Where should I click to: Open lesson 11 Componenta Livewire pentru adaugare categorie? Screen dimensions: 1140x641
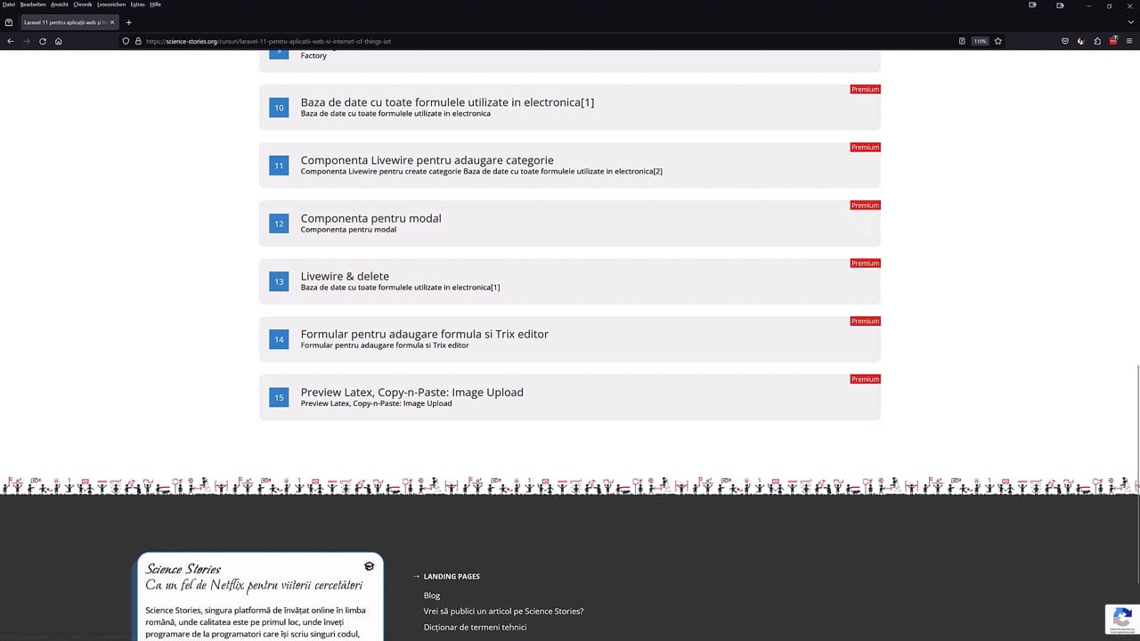pos(570,166)
